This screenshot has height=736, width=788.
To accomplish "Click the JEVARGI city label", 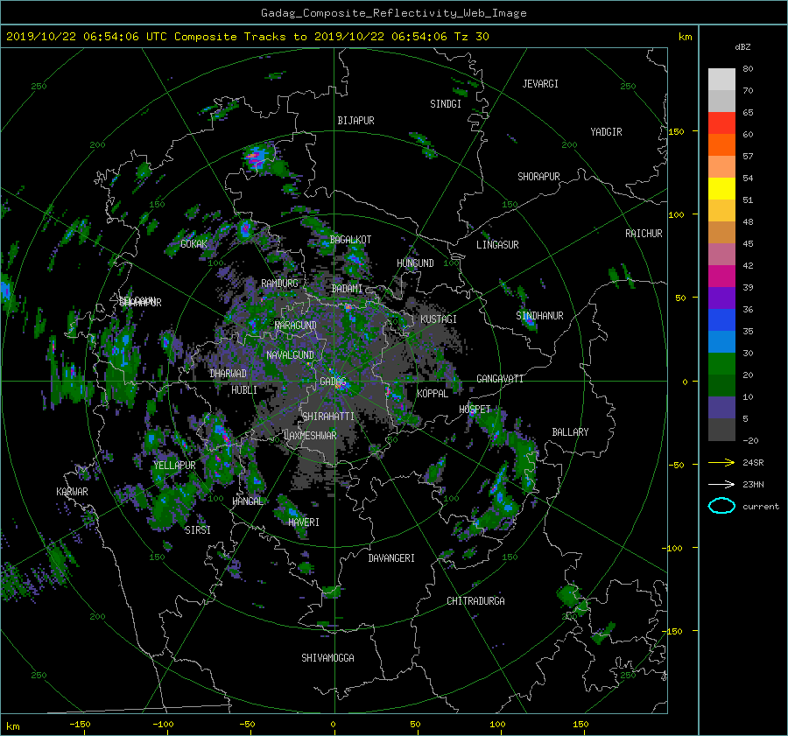I will [x=540, y=84].
